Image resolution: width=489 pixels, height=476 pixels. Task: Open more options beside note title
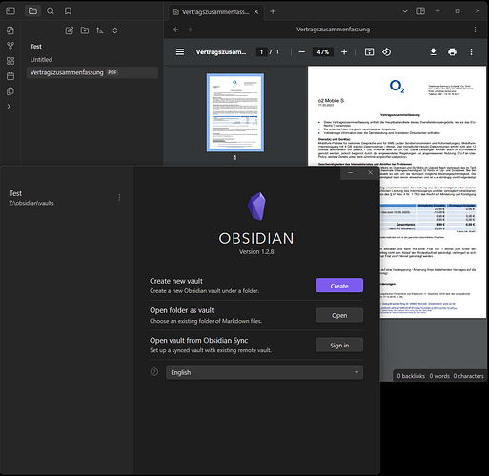[475, 30]
